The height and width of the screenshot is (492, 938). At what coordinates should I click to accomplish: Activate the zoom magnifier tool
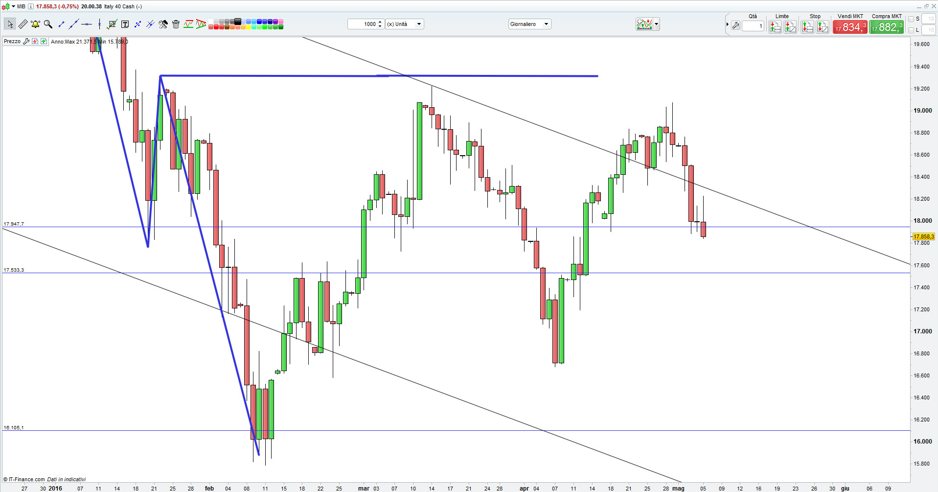point(48,23)
